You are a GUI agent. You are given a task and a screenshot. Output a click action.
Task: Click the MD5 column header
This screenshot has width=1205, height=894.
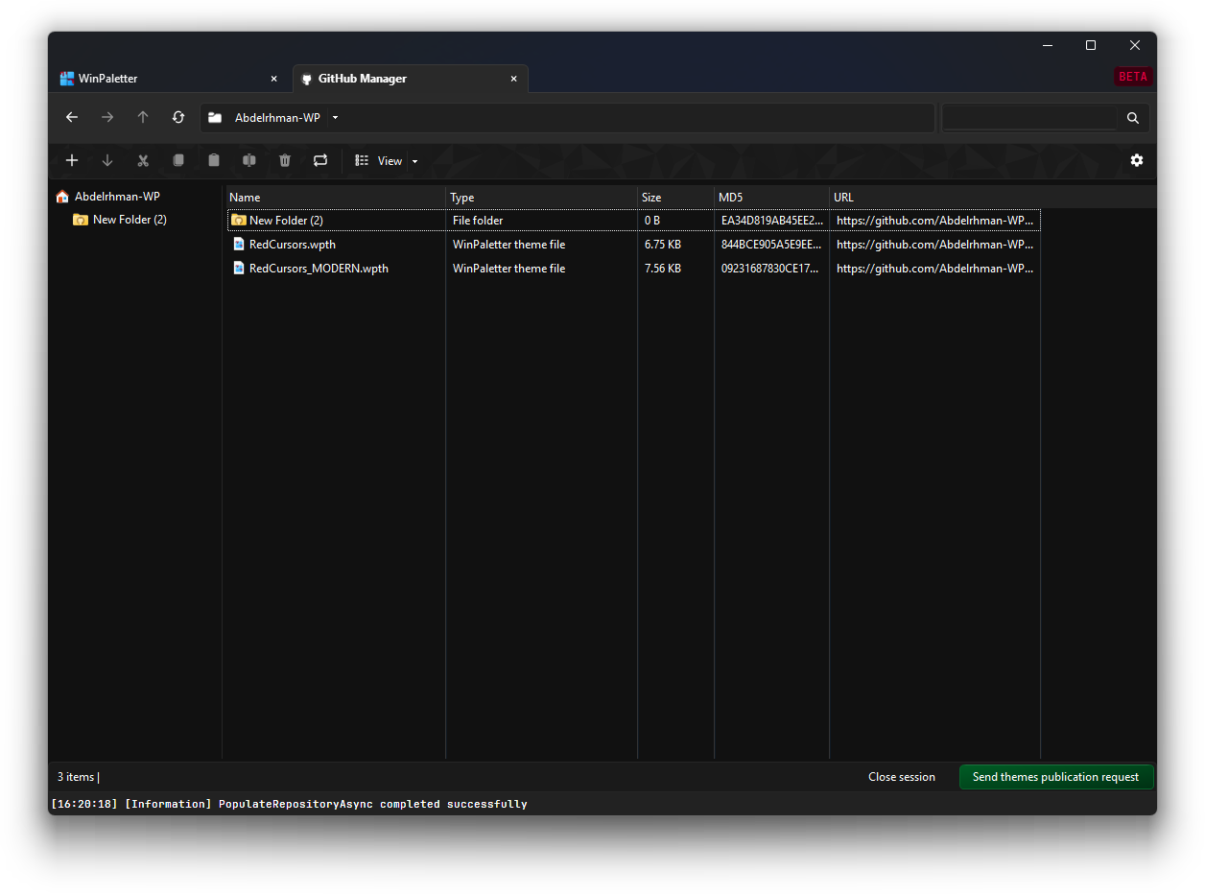tap(772, 197)
